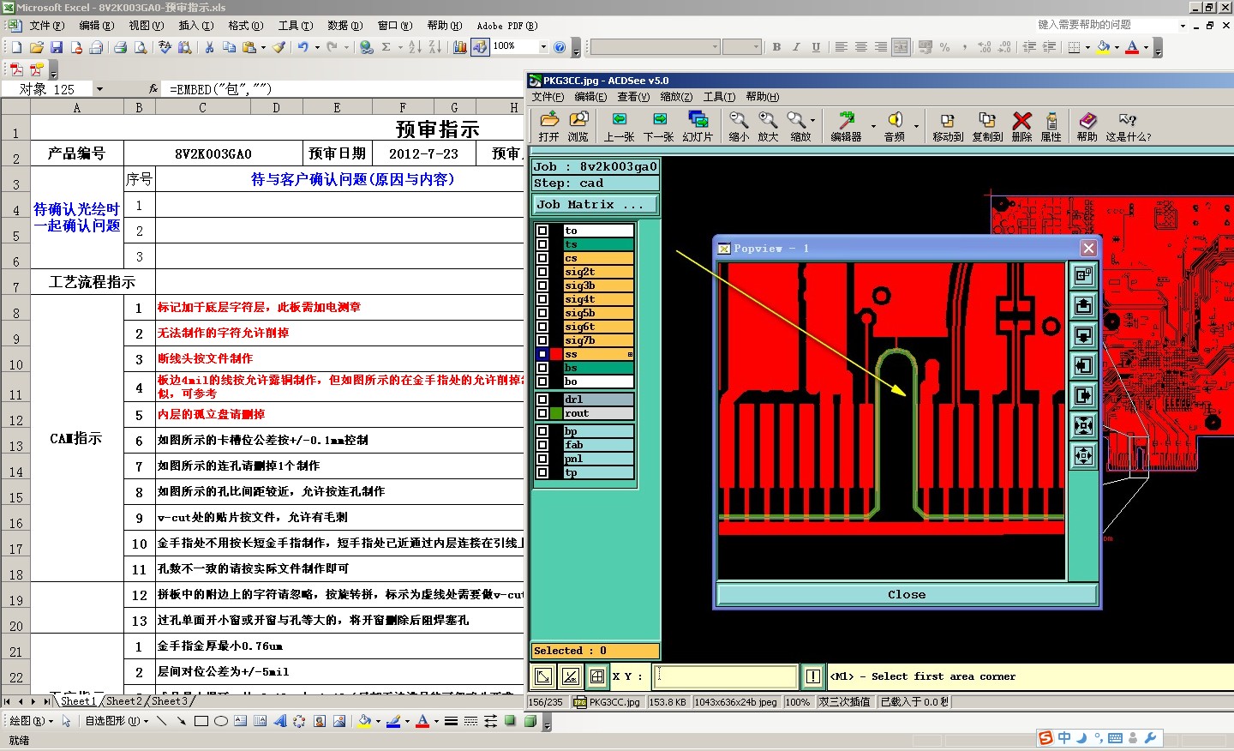Viewport: 1234px width, 751px height.
Task: Click the formula bar showing =EMBED
Action: click(344, 89)
